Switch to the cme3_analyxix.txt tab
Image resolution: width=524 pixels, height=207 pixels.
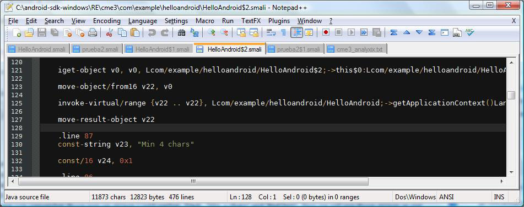(x=356, y=49)
